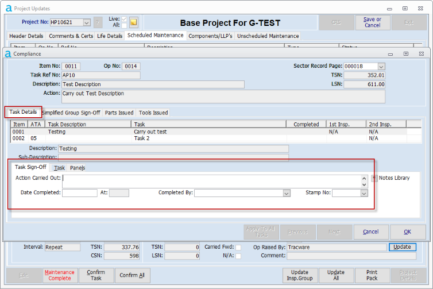Image resolution: width=433 pixels, height=289 pixels.
Task: Switch to Scheduled Maintenance tab
Action: (156, 36)
